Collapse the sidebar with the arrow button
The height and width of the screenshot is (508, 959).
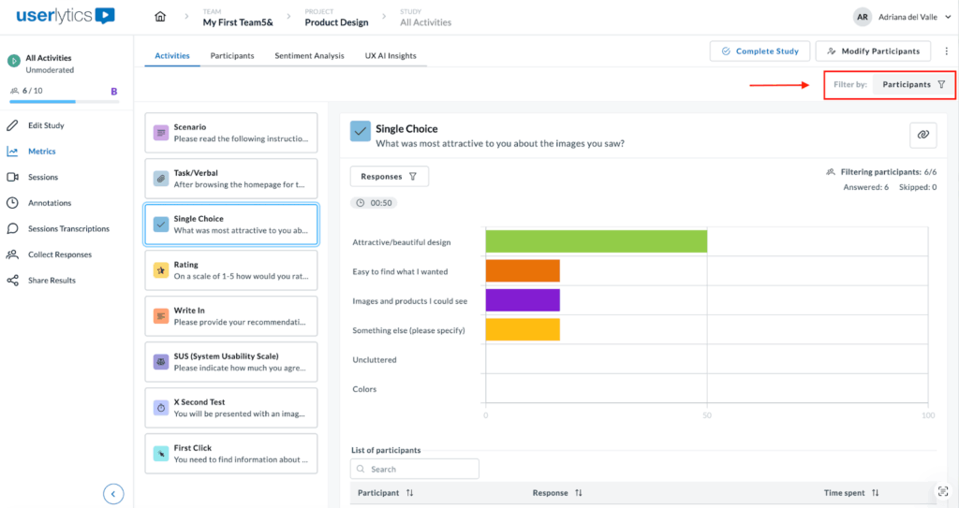click(112, 493)
